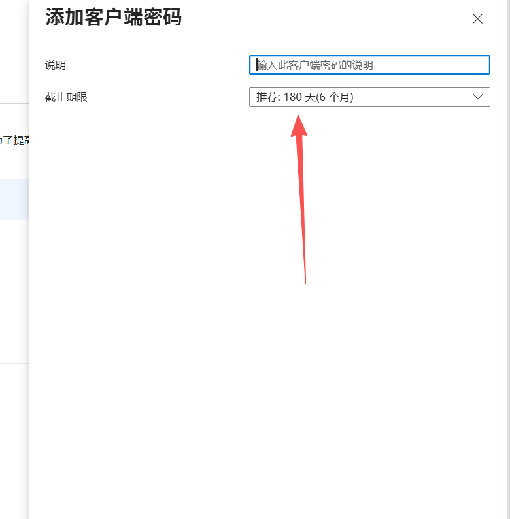Click the chevron arrow on the 截止期限 dropdown
Image resolution: width=510 pixels, height=519 pixels.
pos(477,97)
